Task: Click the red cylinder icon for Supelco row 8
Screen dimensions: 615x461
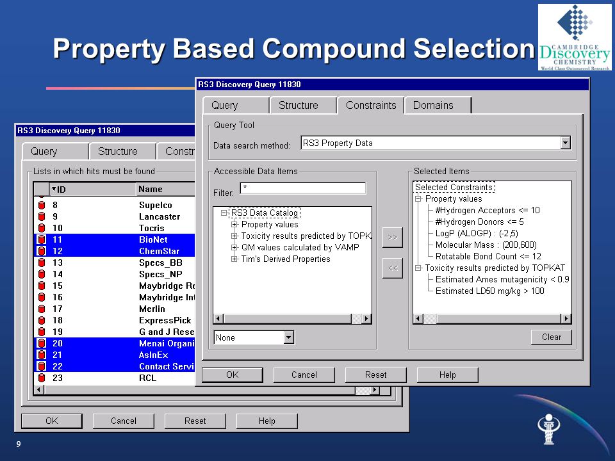Action: pos(41,205)
